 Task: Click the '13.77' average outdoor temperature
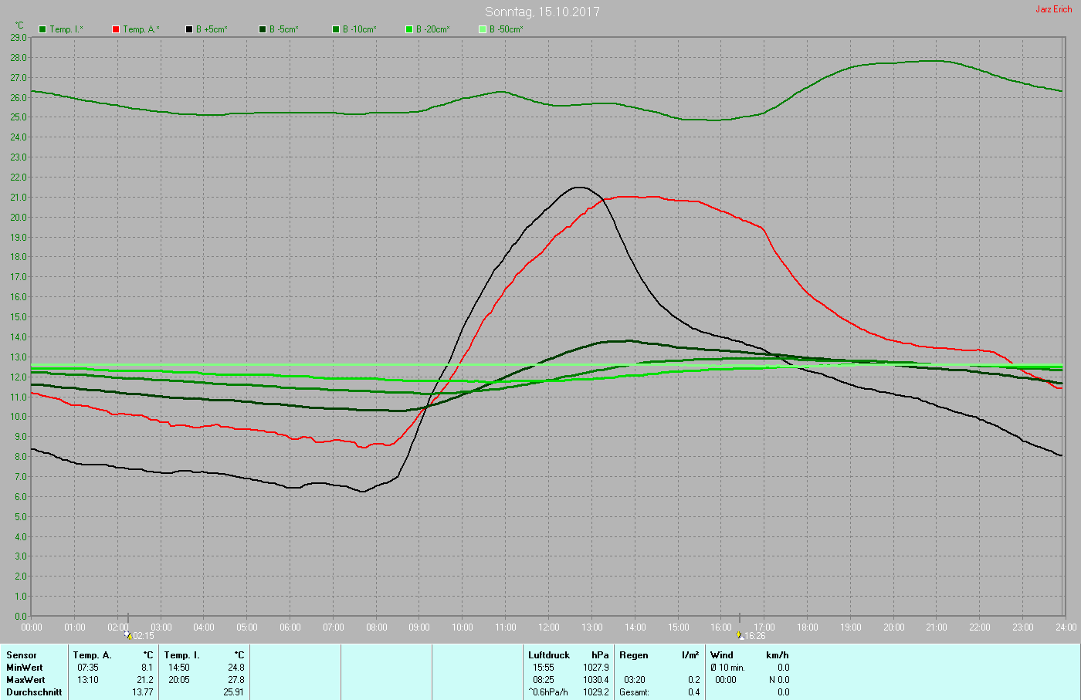pos(142,692)
